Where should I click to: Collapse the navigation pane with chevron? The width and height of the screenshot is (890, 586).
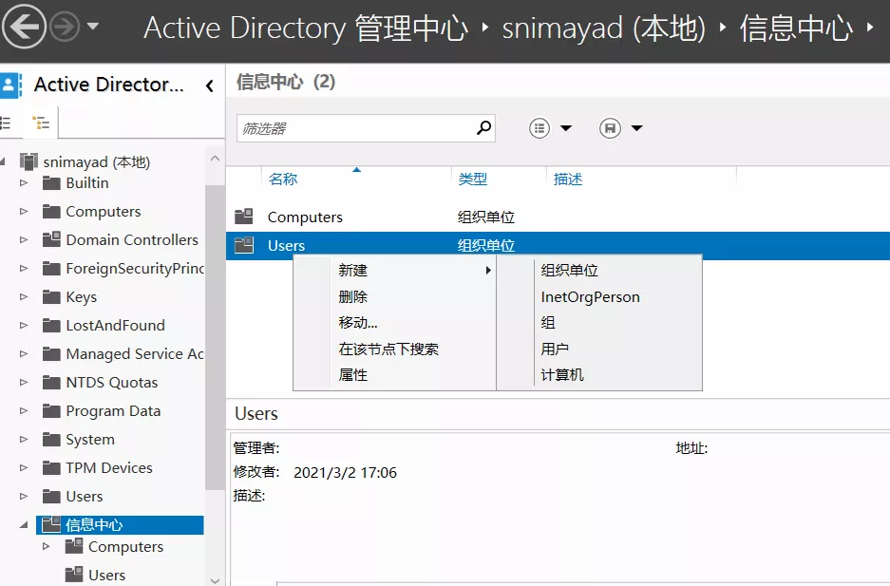(x=209, y=85)
